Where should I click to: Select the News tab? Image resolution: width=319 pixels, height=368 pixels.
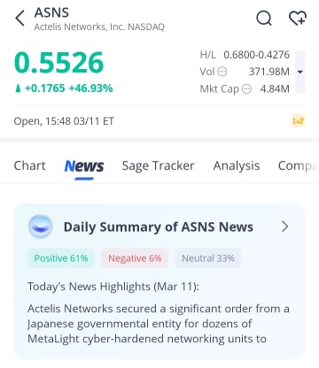pyautogui.click(x=84, y=166)
